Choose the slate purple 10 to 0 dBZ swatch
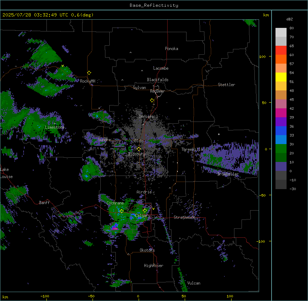This screenshot has height=301, width=308. [281, 167]
